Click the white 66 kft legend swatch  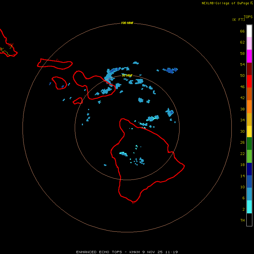tap(249, 31)
